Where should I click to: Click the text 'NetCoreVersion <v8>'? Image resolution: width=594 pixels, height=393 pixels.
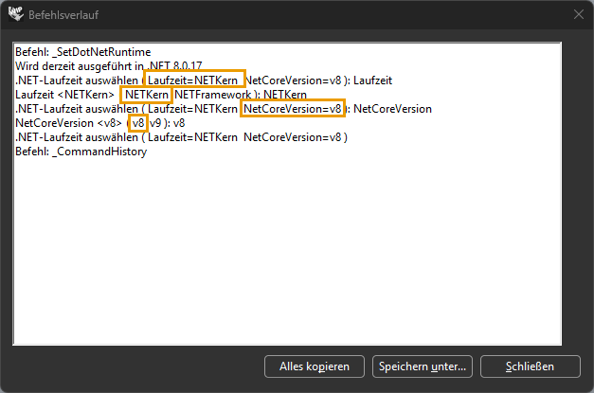[68, 123]
